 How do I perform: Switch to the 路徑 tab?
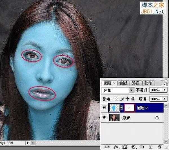[135, 83]
